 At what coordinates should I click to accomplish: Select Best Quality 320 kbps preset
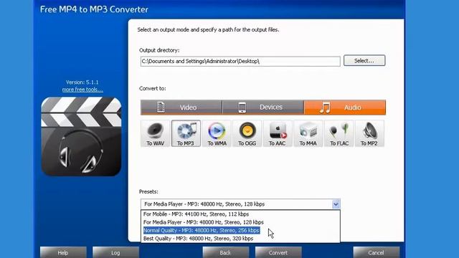[240, 239]
